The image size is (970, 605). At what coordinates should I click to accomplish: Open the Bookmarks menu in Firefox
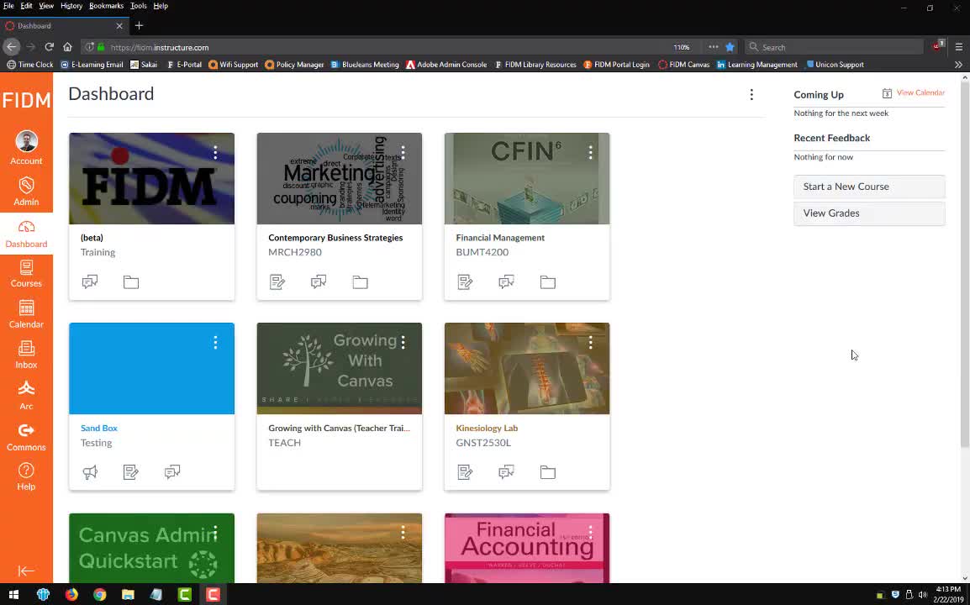click(107, 6)
